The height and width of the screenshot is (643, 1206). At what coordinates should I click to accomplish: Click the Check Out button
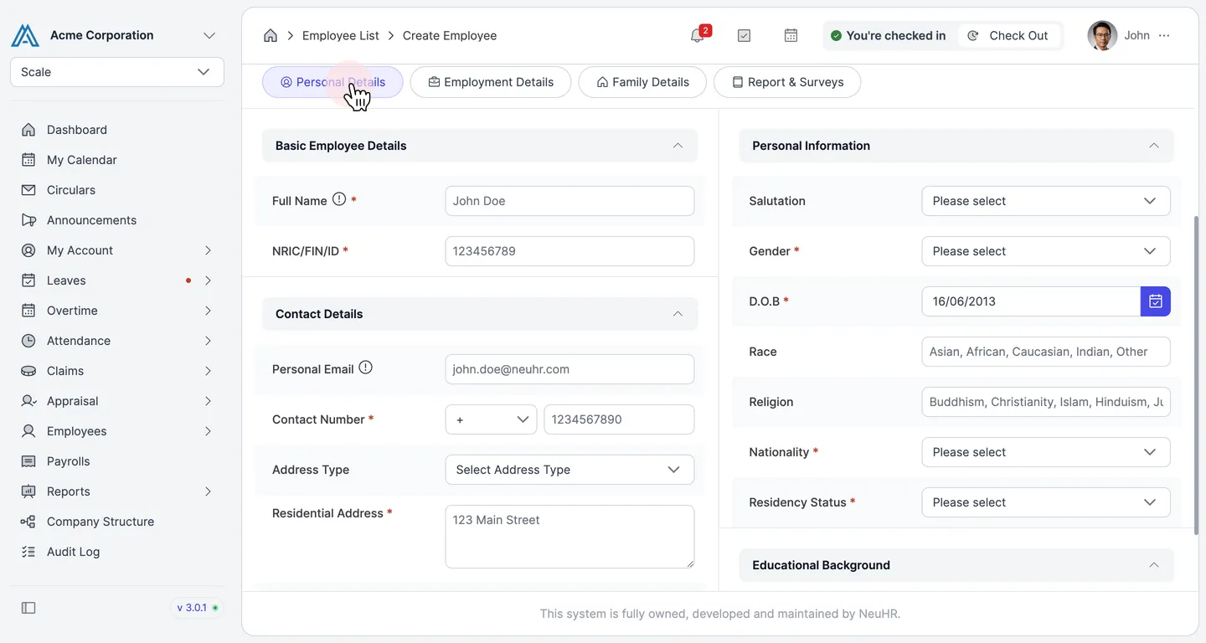pos(1008,35)
